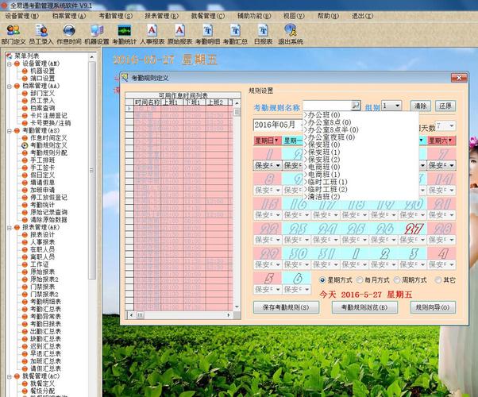Click the 考勤规则名称 input field
This screenshot has height=397, width=478.
tap(327, 106)
